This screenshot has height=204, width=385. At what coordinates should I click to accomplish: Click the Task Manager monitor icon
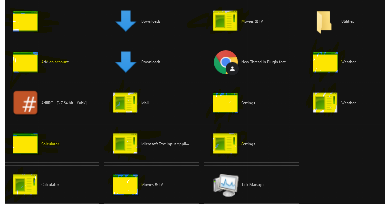(225, 185)
